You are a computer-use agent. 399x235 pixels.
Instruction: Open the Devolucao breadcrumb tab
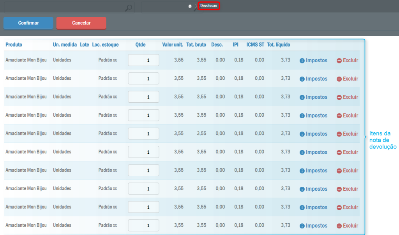[x=209, y=6]
